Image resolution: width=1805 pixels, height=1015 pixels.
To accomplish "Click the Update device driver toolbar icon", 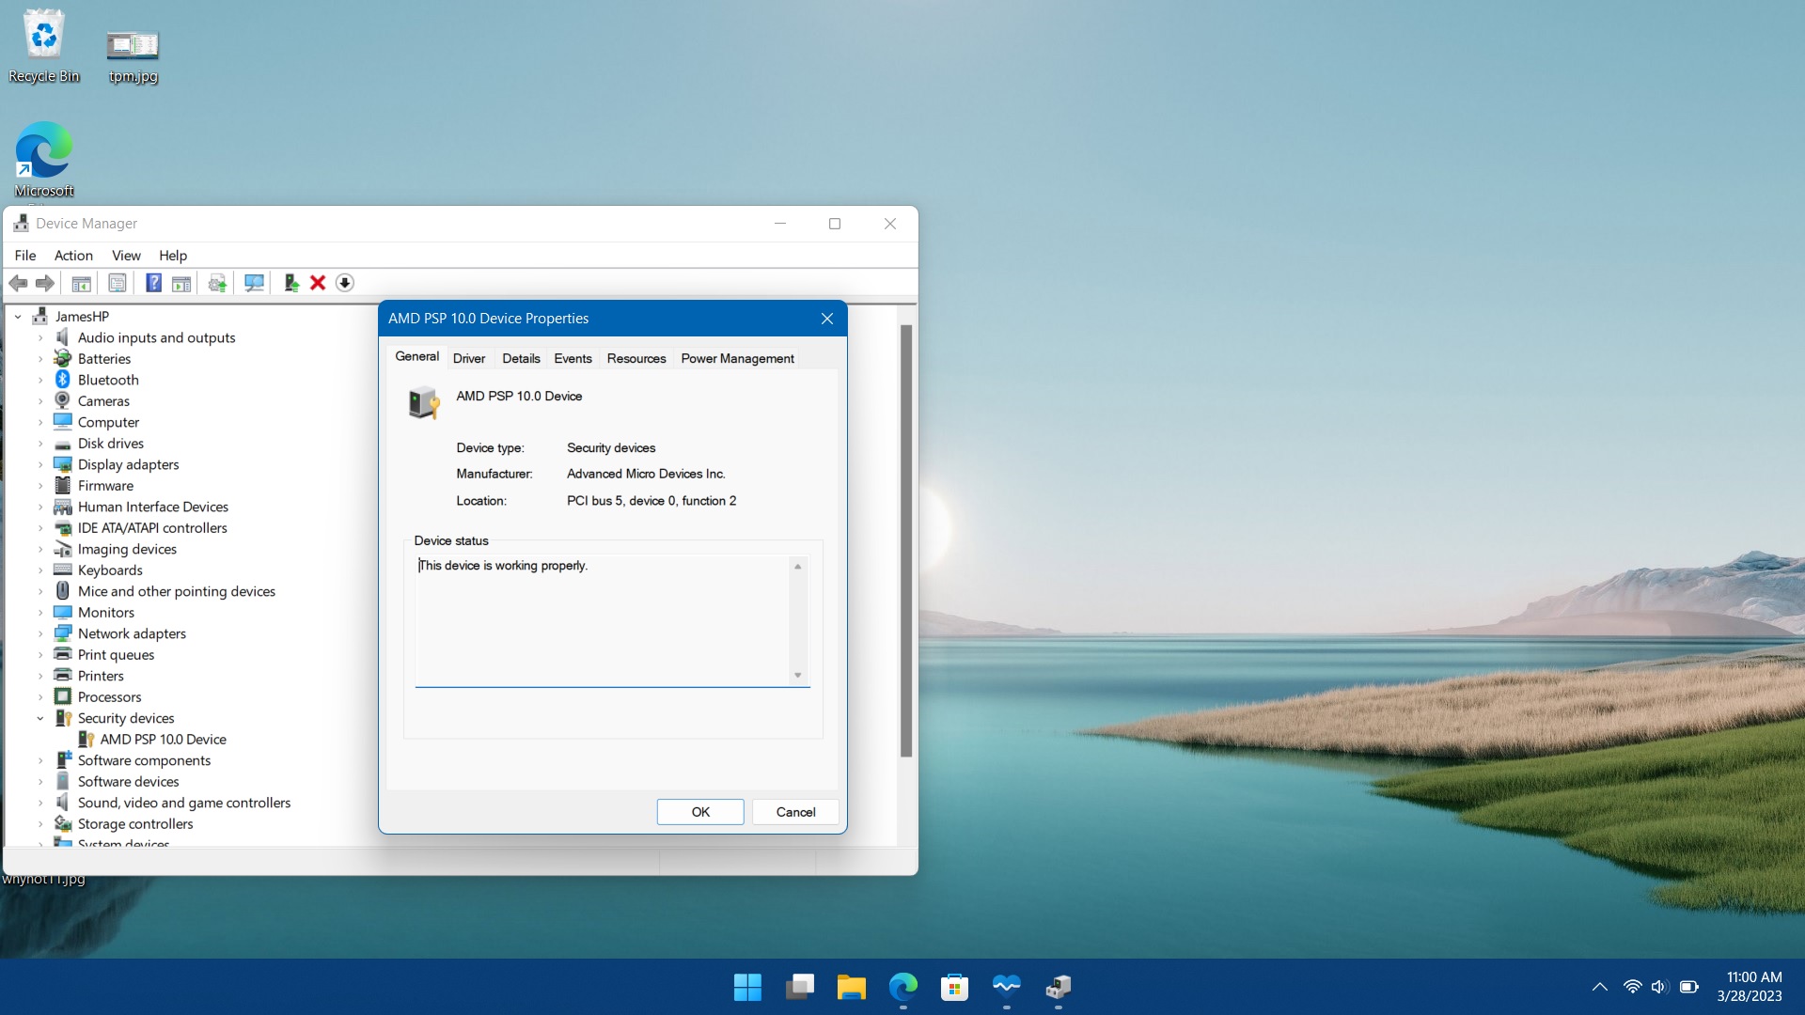I will point(290,283).
